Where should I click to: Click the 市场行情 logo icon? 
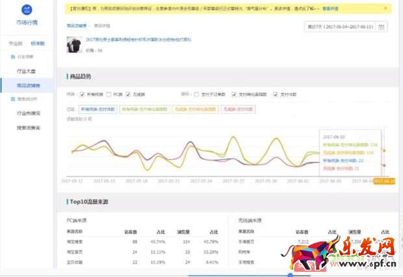28,11
